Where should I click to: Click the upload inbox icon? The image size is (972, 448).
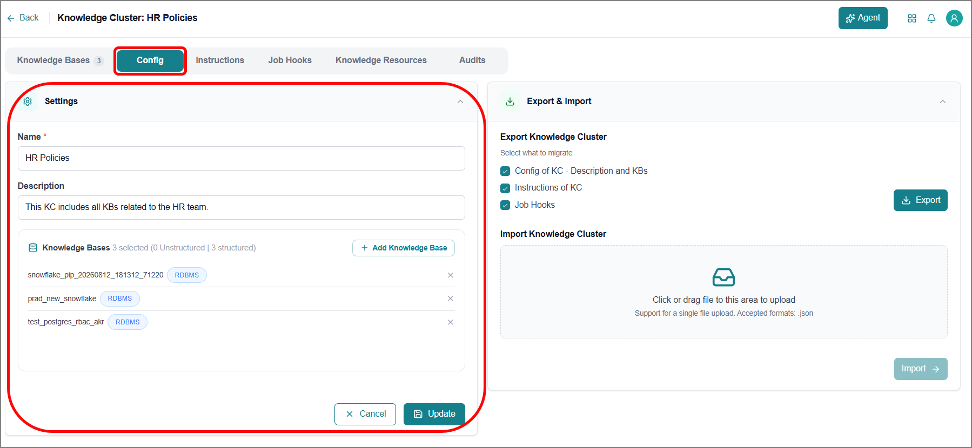[723, 277]
